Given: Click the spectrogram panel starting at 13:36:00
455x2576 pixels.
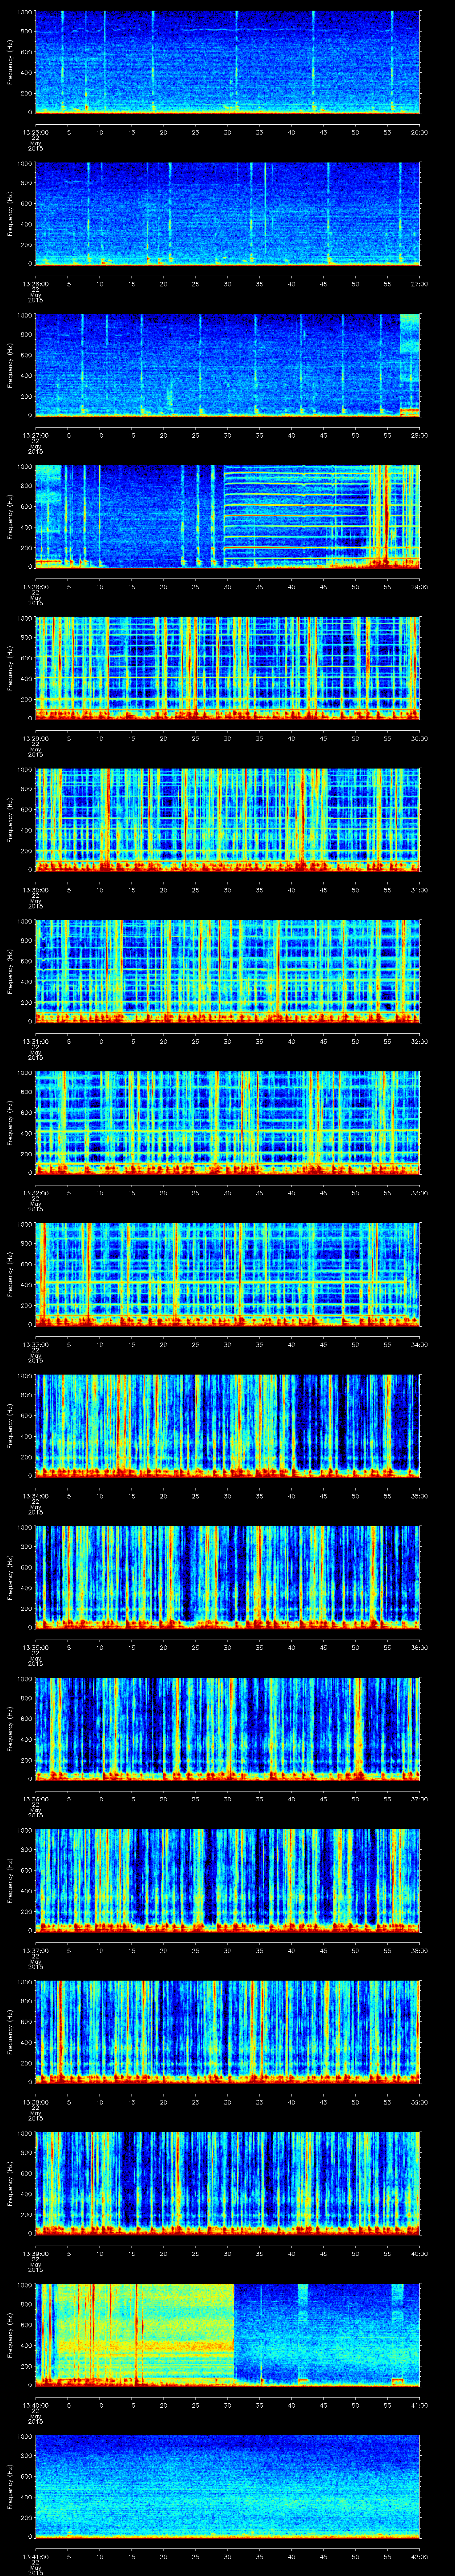Looking at the screenshot, I should 228,1729.
